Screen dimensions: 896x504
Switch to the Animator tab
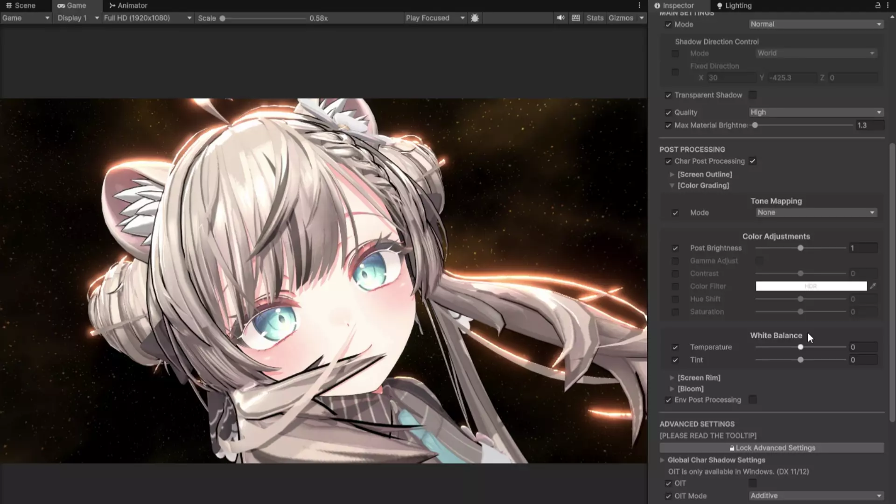point(128,6)
